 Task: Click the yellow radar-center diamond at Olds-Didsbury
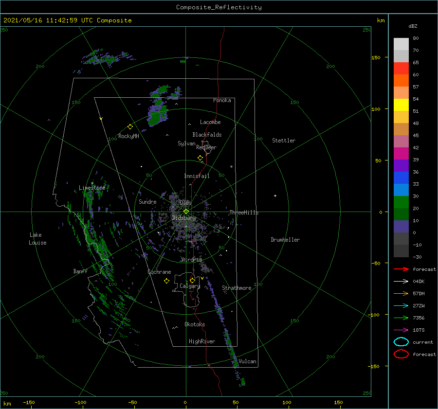[186, 212]
